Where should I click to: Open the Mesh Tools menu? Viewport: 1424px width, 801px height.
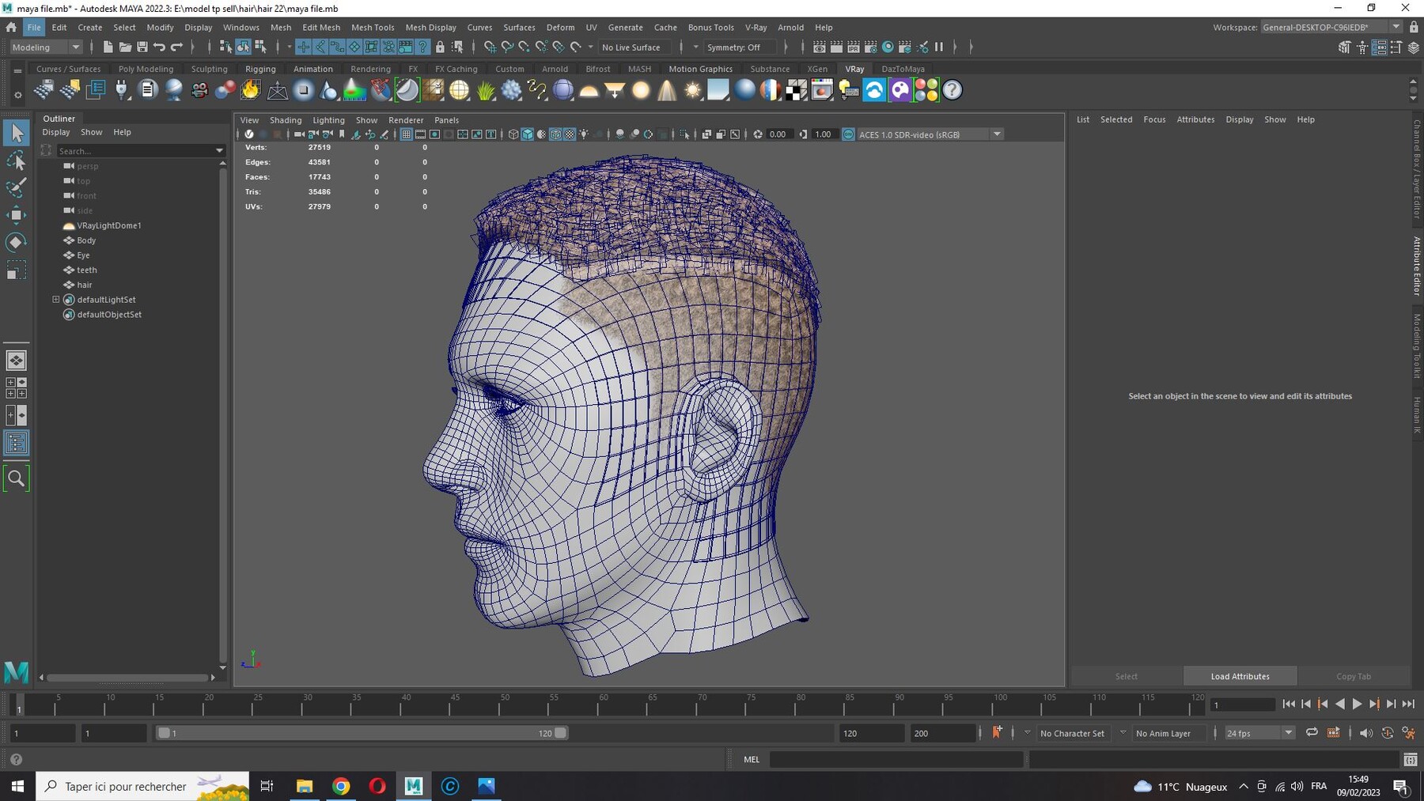pos(373,27)
